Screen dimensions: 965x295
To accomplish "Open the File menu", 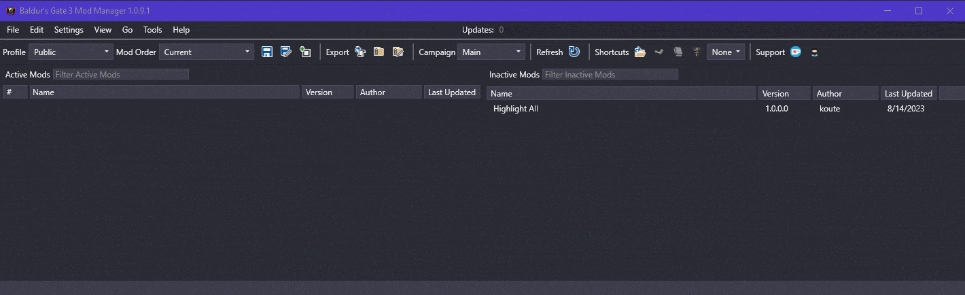I will [13, 30].
